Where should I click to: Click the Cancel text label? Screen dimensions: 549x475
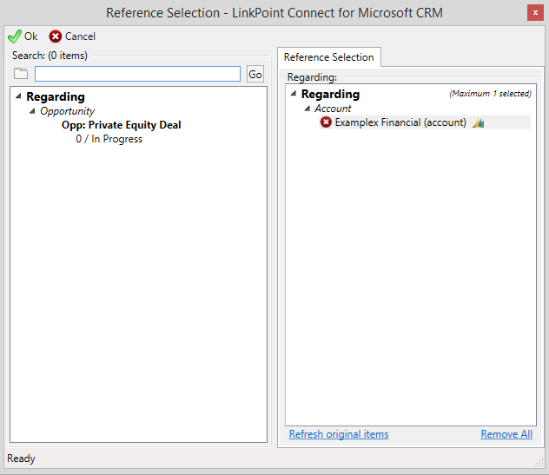80,36
